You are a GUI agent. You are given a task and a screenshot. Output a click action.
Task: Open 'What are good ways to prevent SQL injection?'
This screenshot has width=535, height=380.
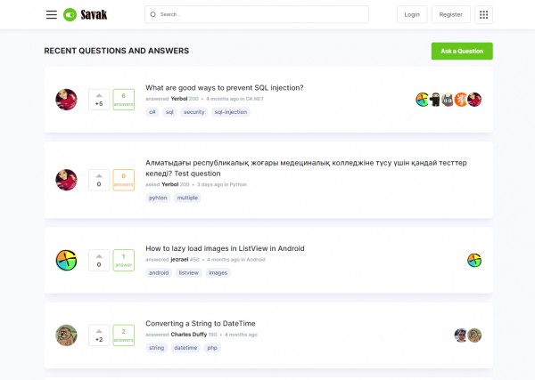coord(225,88)
